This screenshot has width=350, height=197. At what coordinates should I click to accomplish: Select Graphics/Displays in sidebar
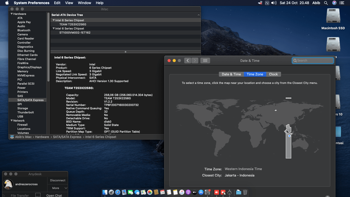(x=29, y=67)
